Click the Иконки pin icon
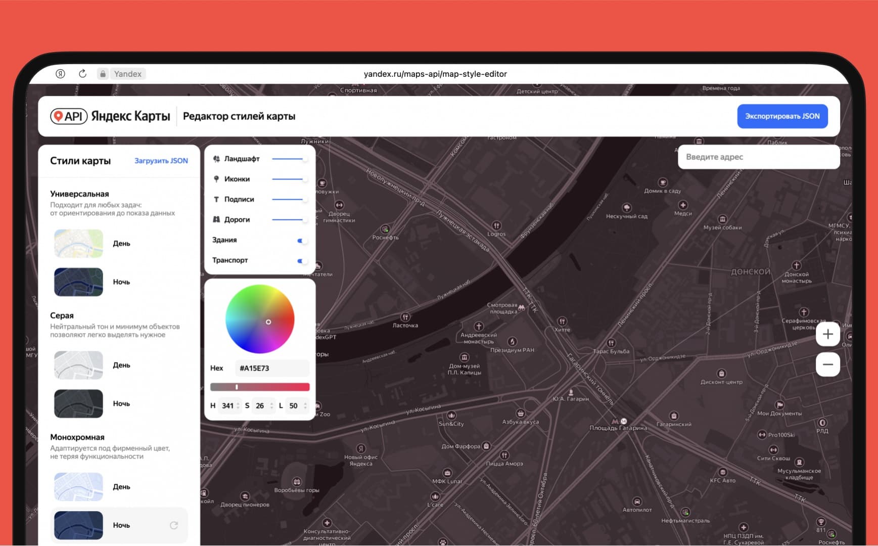The height and width of the screenshot is (546, 878). (216, 179)
